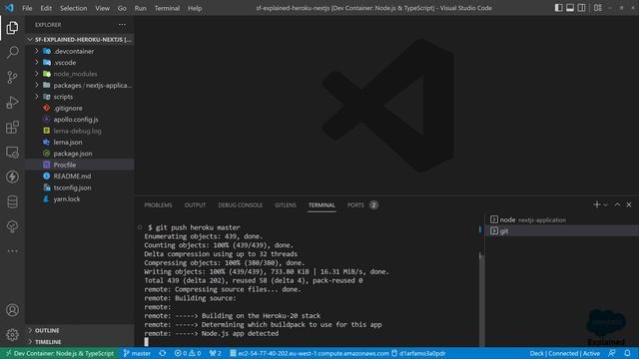The height and width of the screenshot is (359, 639).
Task: Open the View menu
Action: click(102, 8)
